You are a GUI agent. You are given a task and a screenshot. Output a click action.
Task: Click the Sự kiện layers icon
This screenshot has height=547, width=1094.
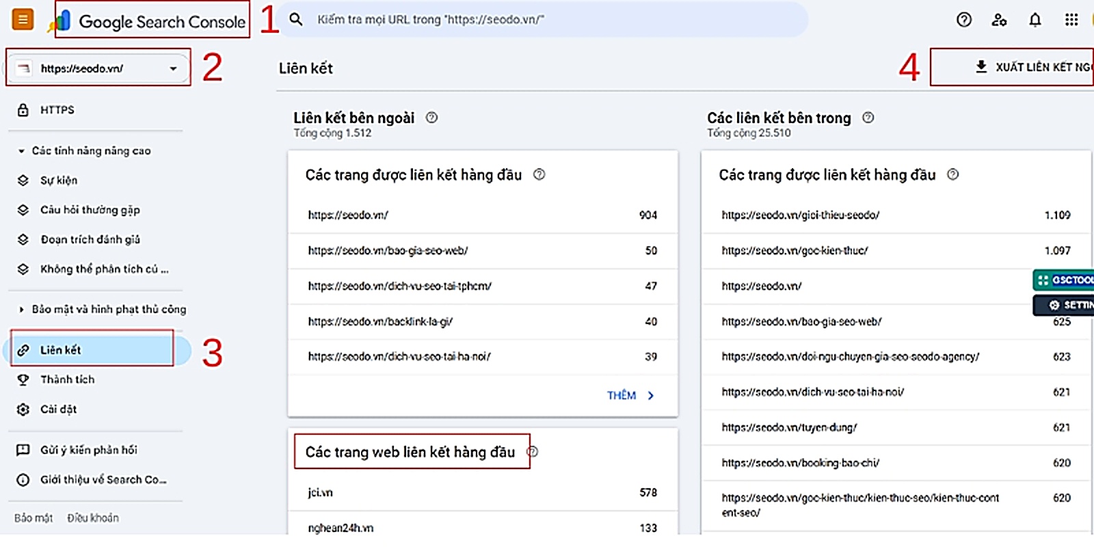[x=23, y=181]
